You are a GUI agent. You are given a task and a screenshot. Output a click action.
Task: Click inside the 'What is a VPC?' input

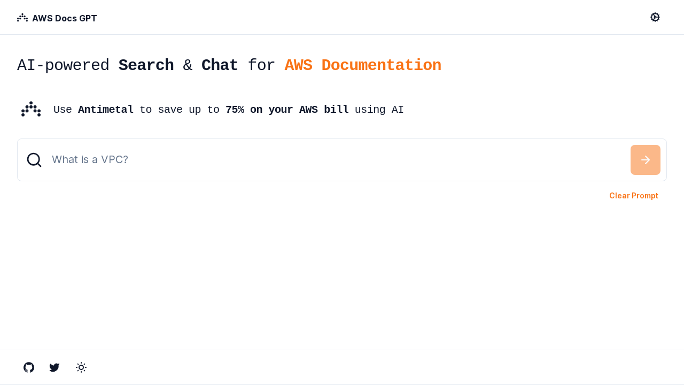click(214, 159)
